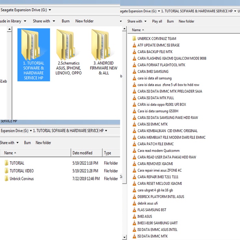Screen dimensions: 240x240
Task: Click VLC icon of IMEI ASUS
Action: click(134, 216)
